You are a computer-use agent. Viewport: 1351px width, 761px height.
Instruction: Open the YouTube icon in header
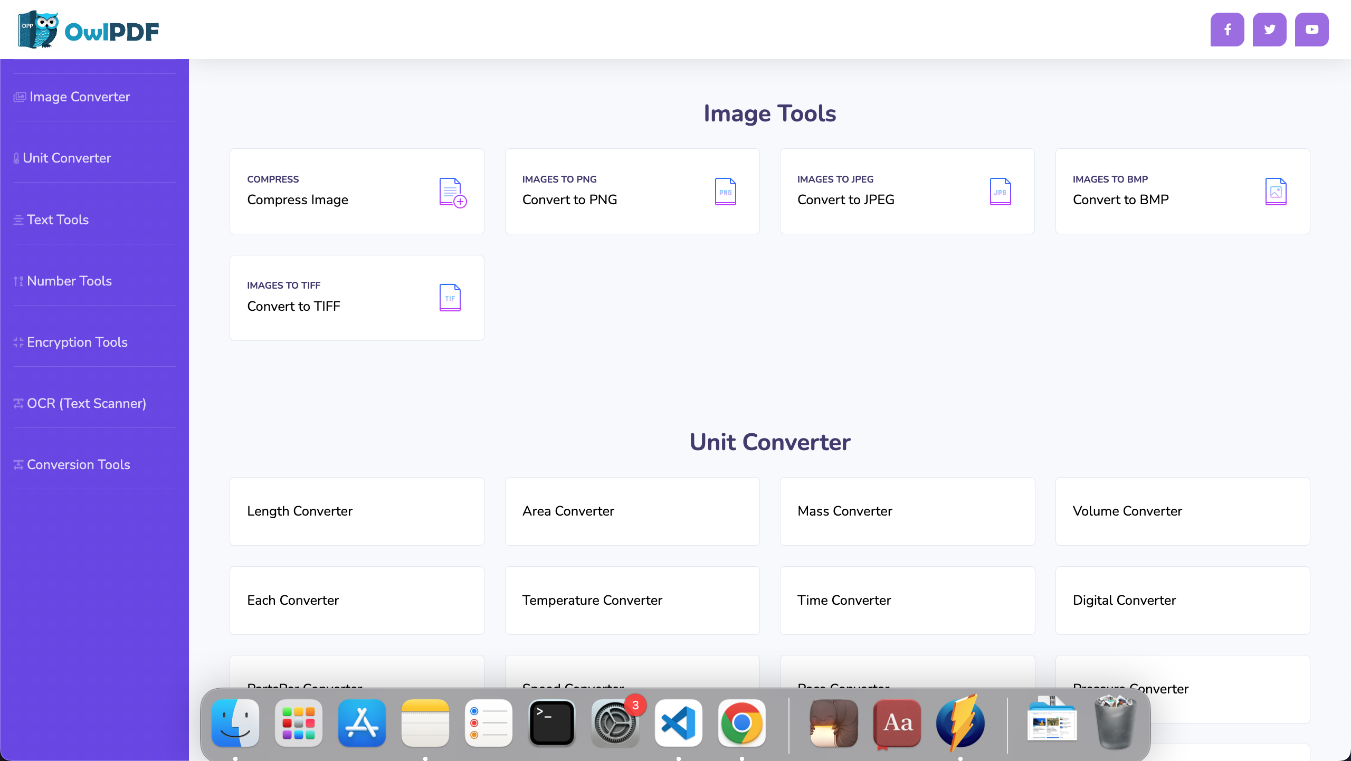(1311, 30)
